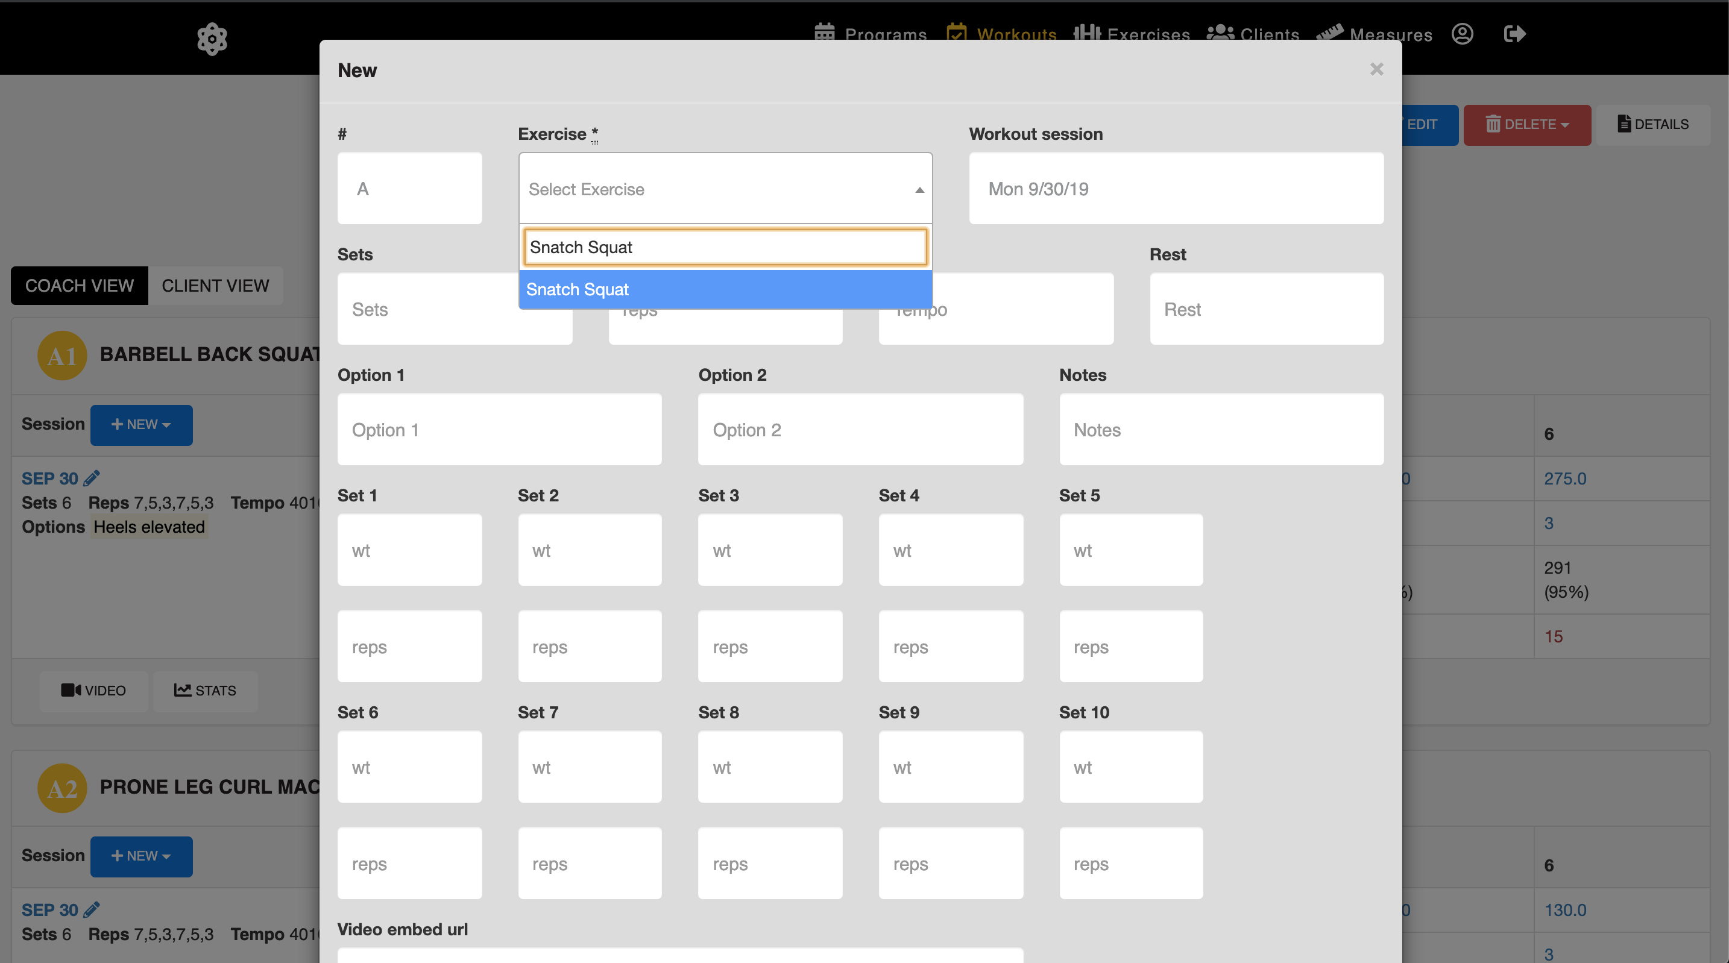The image size is (1729, 963).
Task: Click the sign out icon
Action: [x=1514, y=34]
